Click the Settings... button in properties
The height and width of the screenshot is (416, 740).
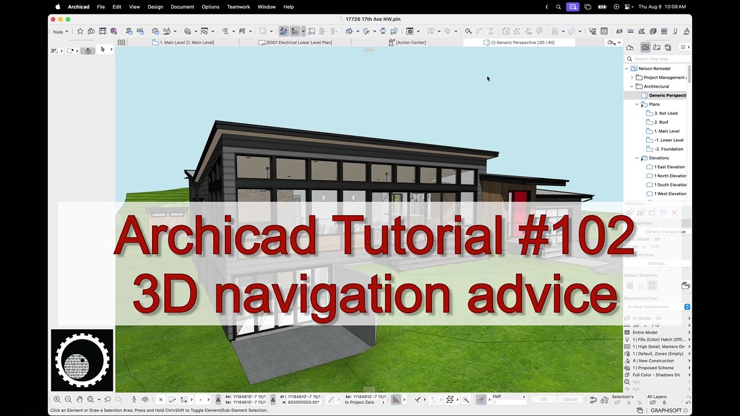[x=657, y=263]
